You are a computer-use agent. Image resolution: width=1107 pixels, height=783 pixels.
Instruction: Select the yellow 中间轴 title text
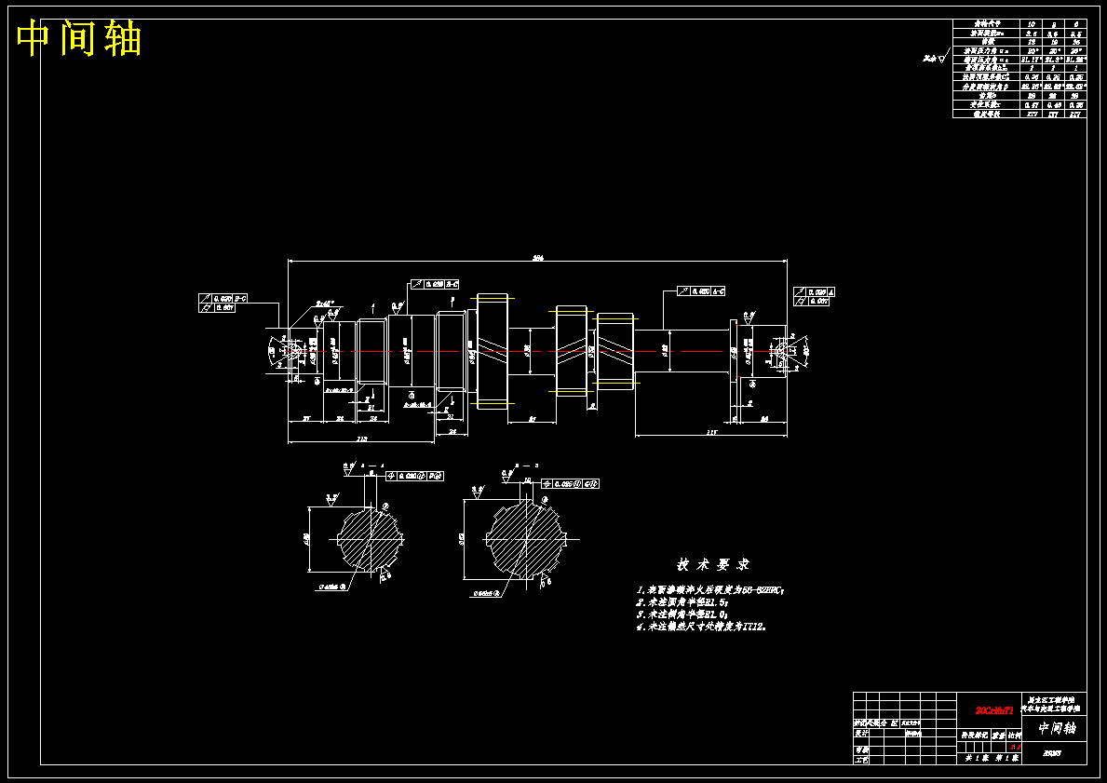[x=79, y=38]
